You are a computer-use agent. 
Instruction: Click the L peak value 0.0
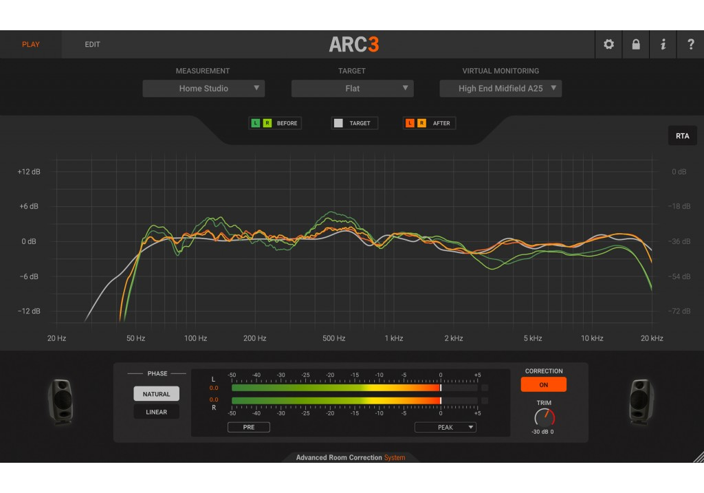[214, 388]
